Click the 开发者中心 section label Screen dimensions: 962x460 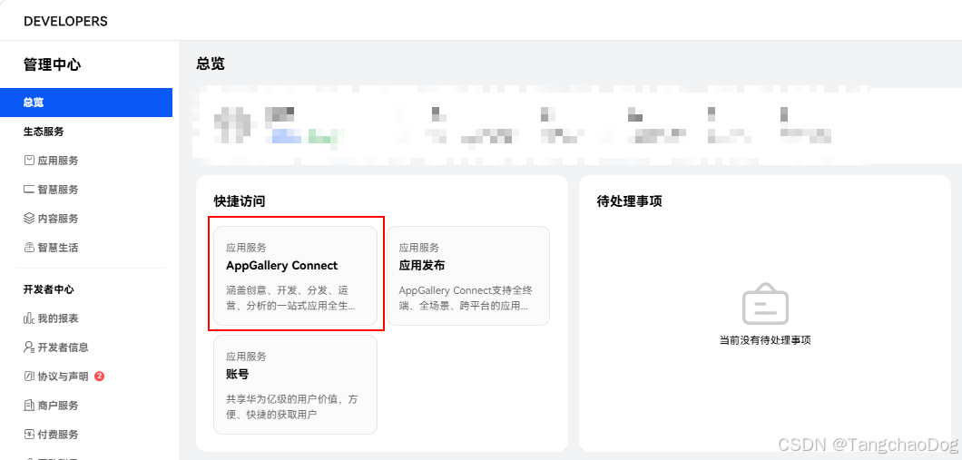tap(48, 289)
